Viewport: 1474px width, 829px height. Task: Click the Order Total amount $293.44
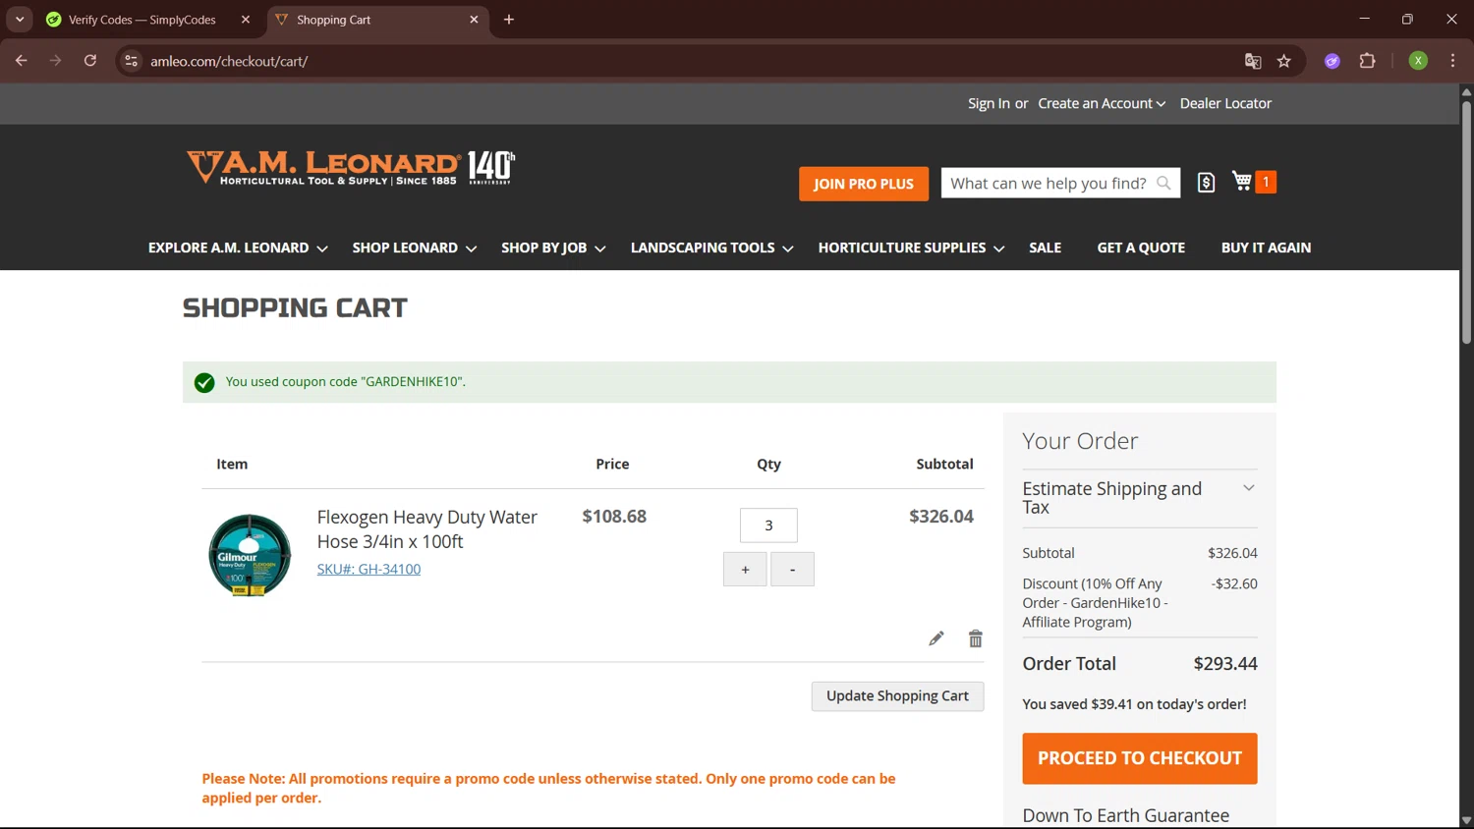[1225, 664]
